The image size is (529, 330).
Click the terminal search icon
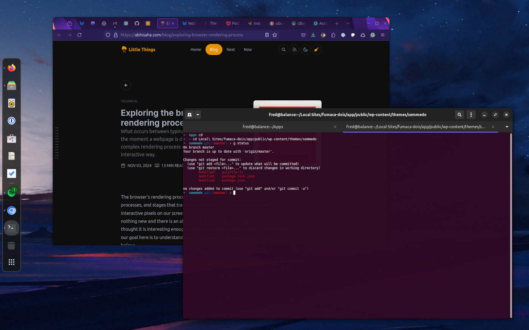[x=459, y=115]
